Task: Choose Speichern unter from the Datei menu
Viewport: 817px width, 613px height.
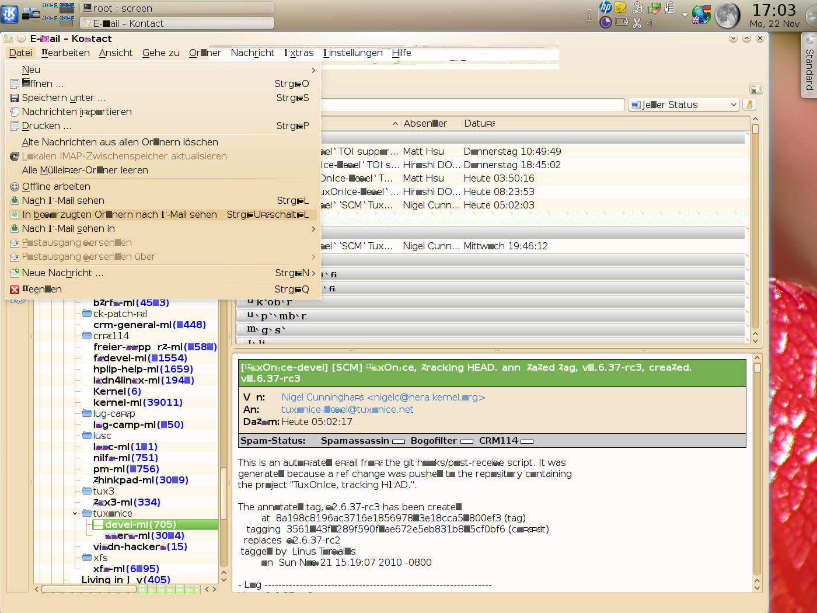Action: pyautogui.click(x=64, y=97)
